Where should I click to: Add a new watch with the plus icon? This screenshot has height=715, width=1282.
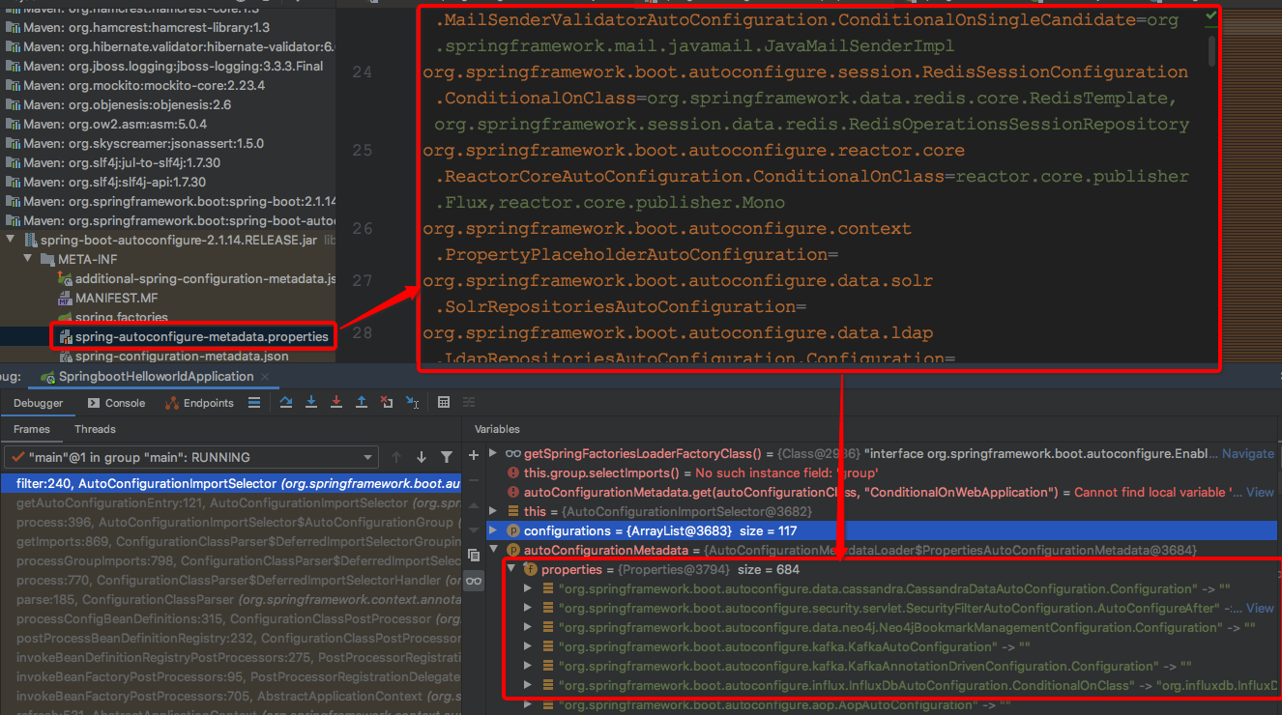click(x=474, y=455)
